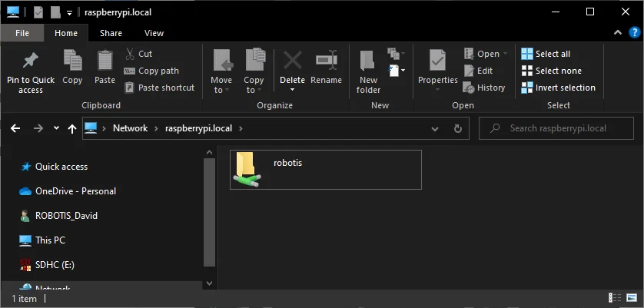Click the Paste ribbon button
The image size is (644, 308).
pos(105,68)
